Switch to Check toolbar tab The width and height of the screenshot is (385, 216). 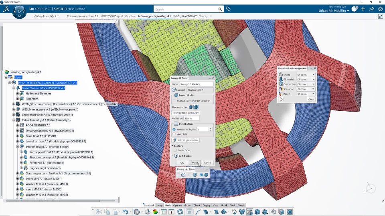click(x=197, y=206)
